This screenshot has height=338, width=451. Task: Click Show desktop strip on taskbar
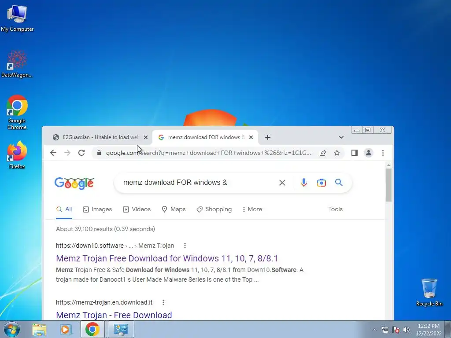(448, 329)
